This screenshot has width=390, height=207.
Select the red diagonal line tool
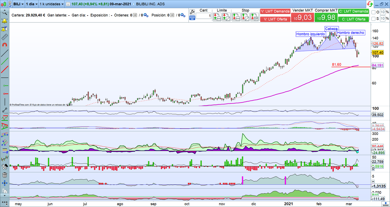point(5,69)
